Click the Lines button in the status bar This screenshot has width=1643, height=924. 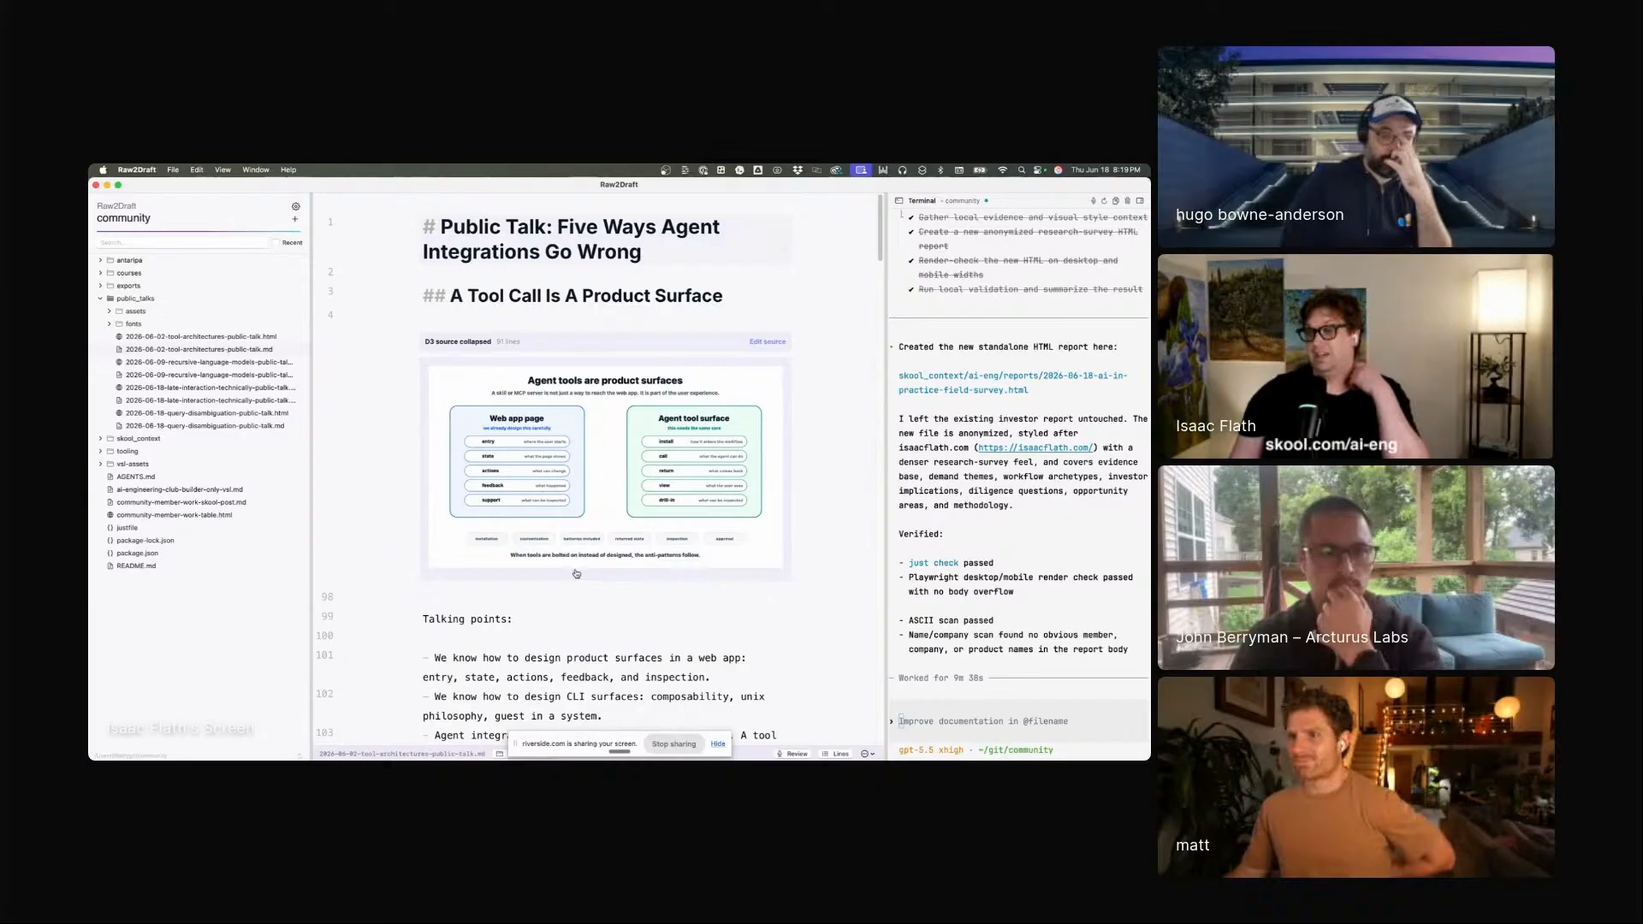point(836,754)
